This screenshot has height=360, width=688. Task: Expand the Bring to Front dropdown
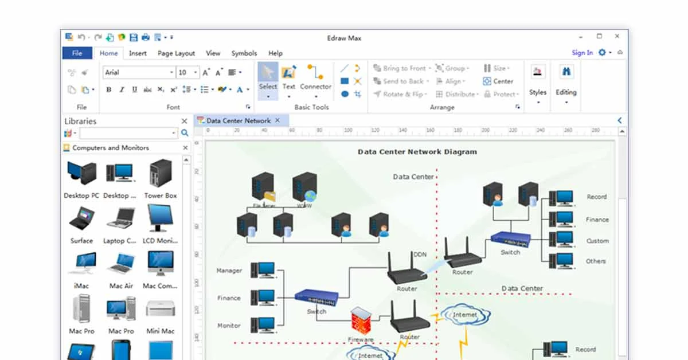pos(429,68)
